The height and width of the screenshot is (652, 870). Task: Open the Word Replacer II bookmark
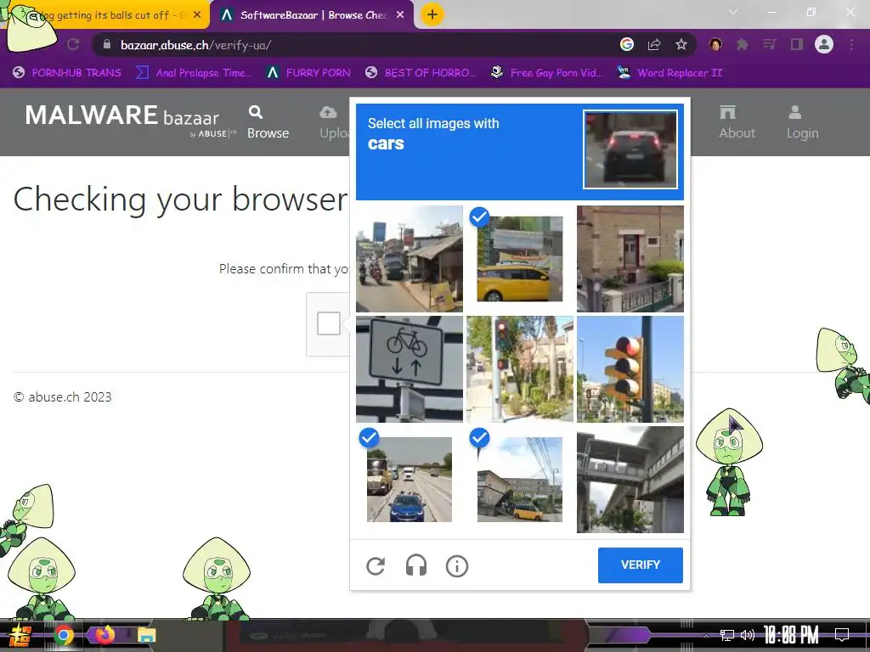pos(670,73)
